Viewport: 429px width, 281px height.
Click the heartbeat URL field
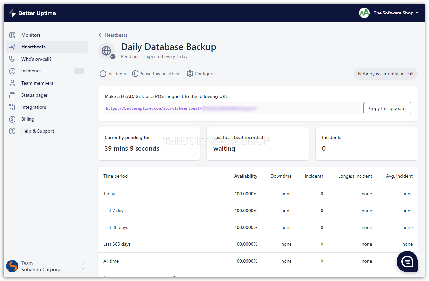[x=232, y=108]
